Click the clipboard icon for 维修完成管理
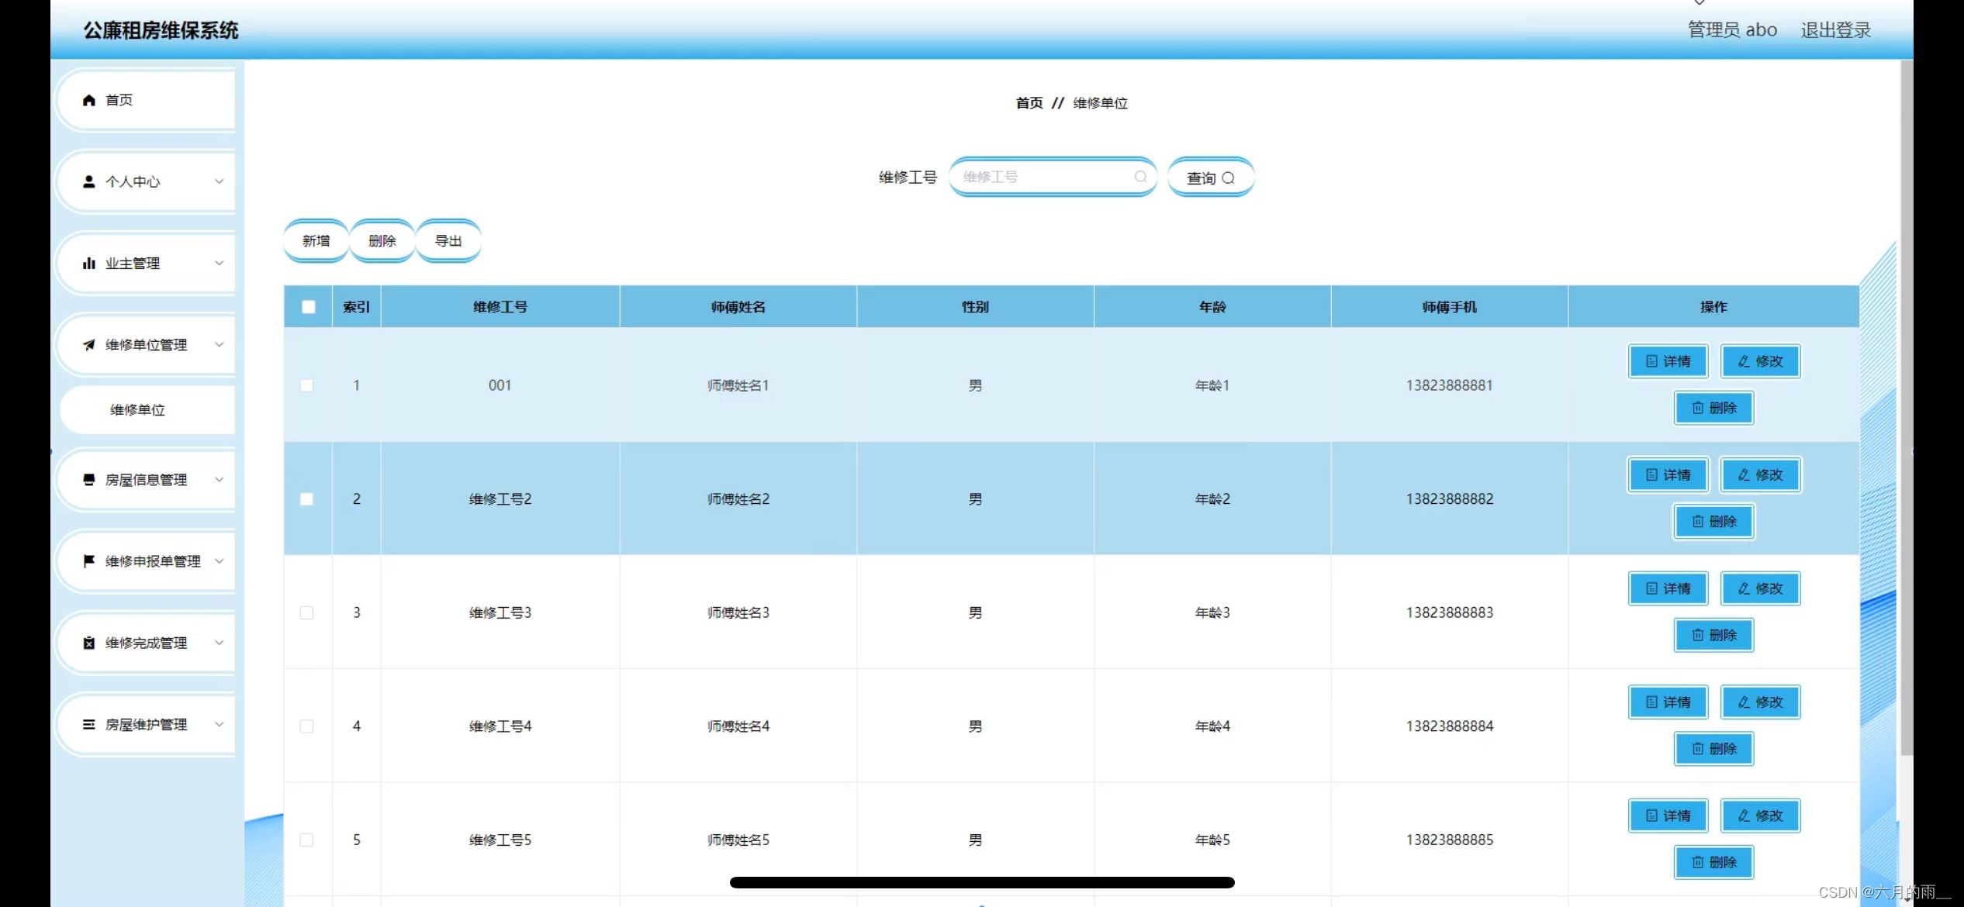 [89, 643]
